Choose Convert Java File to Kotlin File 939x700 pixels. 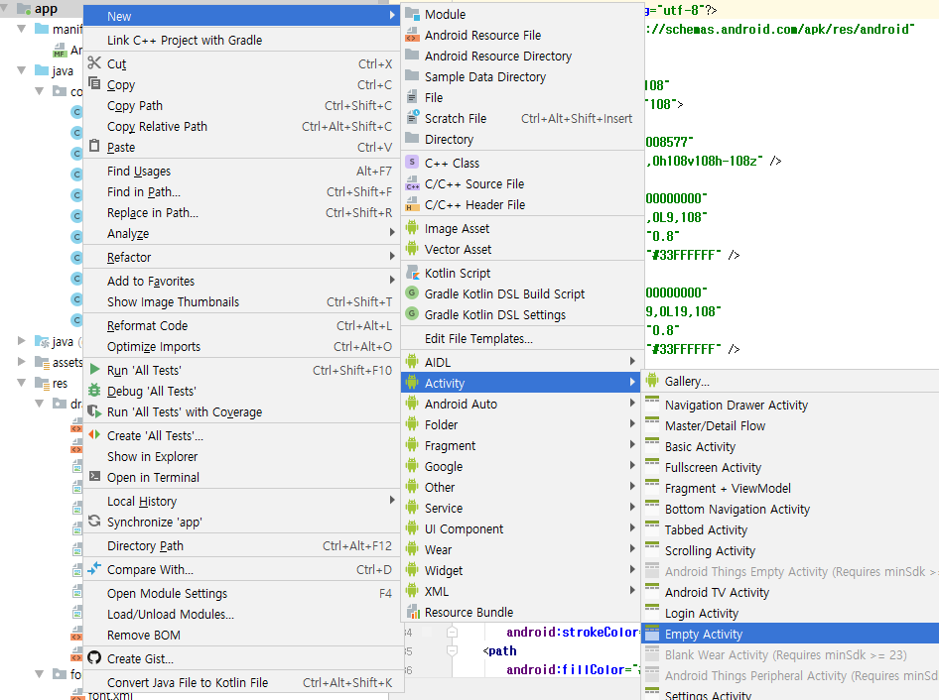241,683
